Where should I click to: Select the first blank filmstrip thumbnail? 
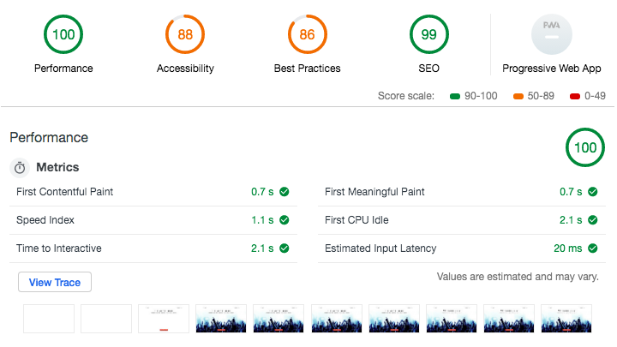(x=49, y=319)
